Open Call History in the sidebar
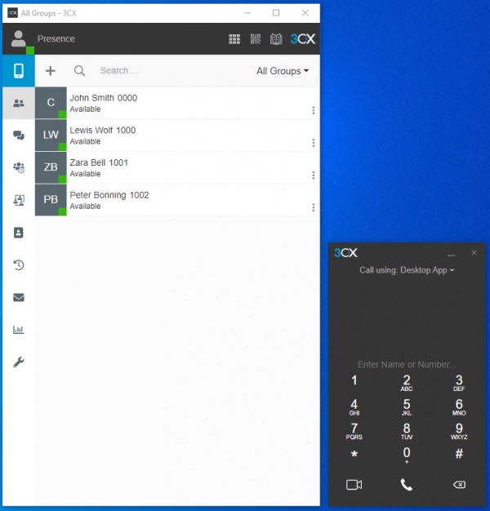This screenshot has width=490, height=511. [18, 264]
